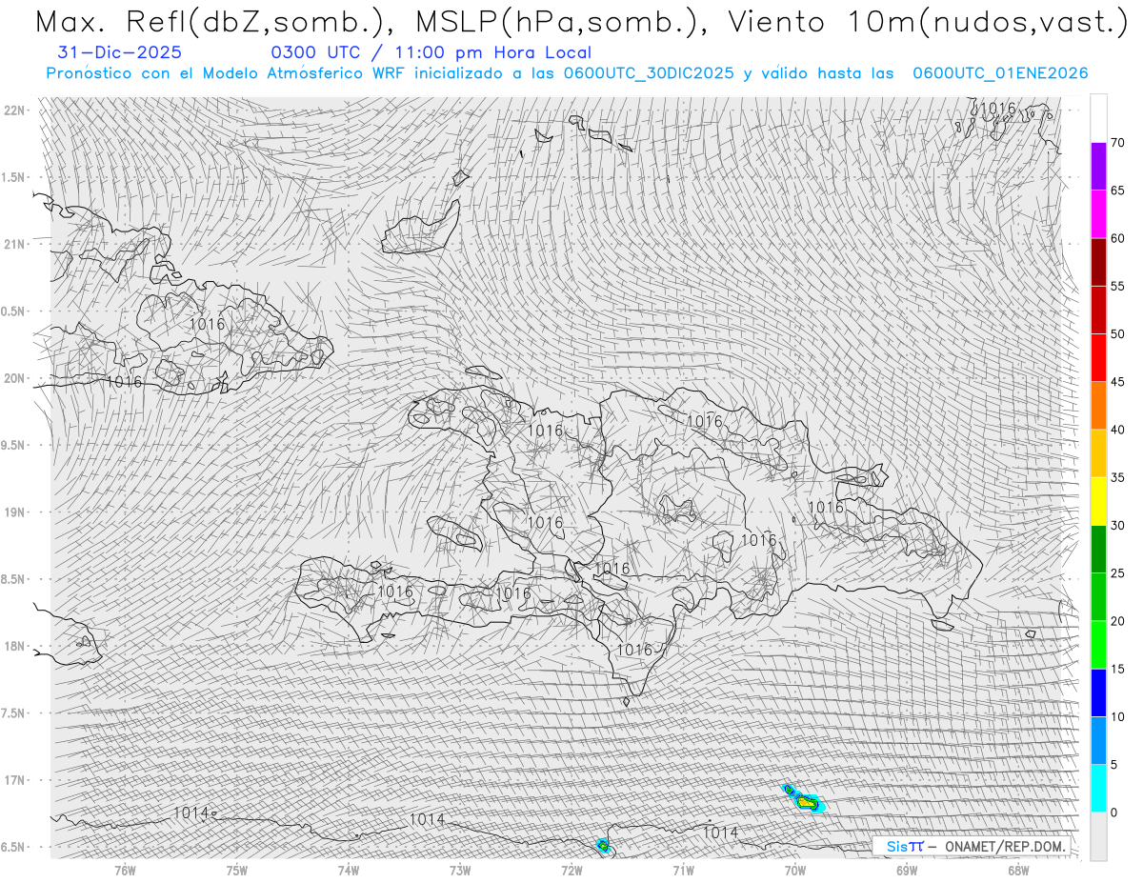1143x883 pixels.
Task: Click the '1016' contour label near the 22N Bahamas islands
Action: 998,109
